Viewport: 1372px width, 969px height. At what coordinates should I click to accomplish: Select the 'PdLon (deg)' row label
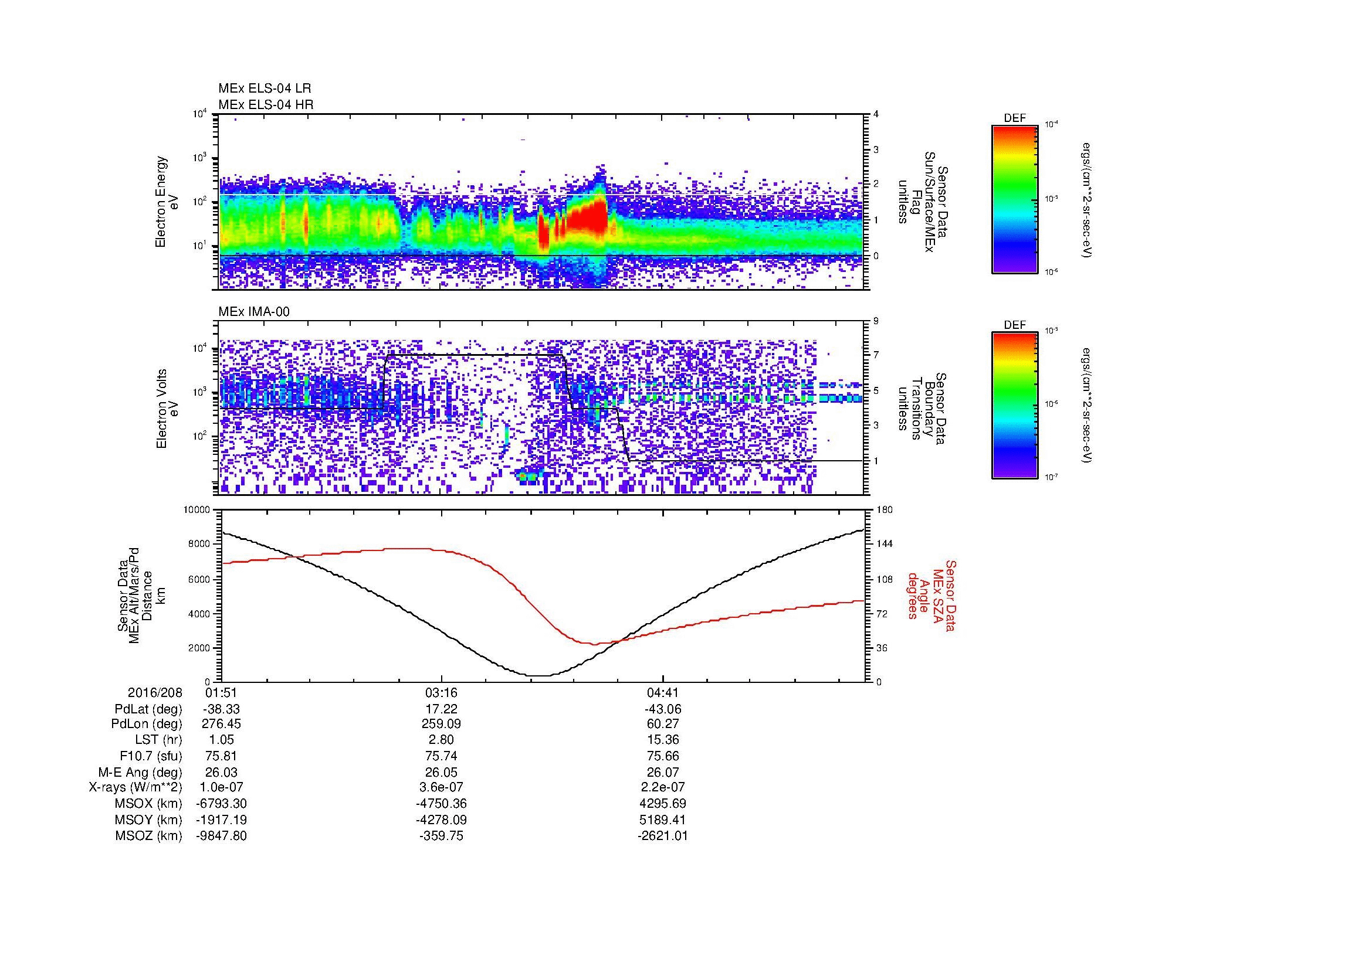click(147, 724)
